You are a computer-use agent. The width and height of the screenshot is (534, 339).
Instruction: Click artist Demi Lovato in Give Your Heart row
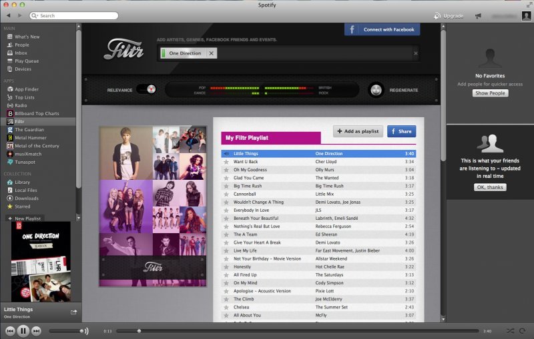coord(327,242)
